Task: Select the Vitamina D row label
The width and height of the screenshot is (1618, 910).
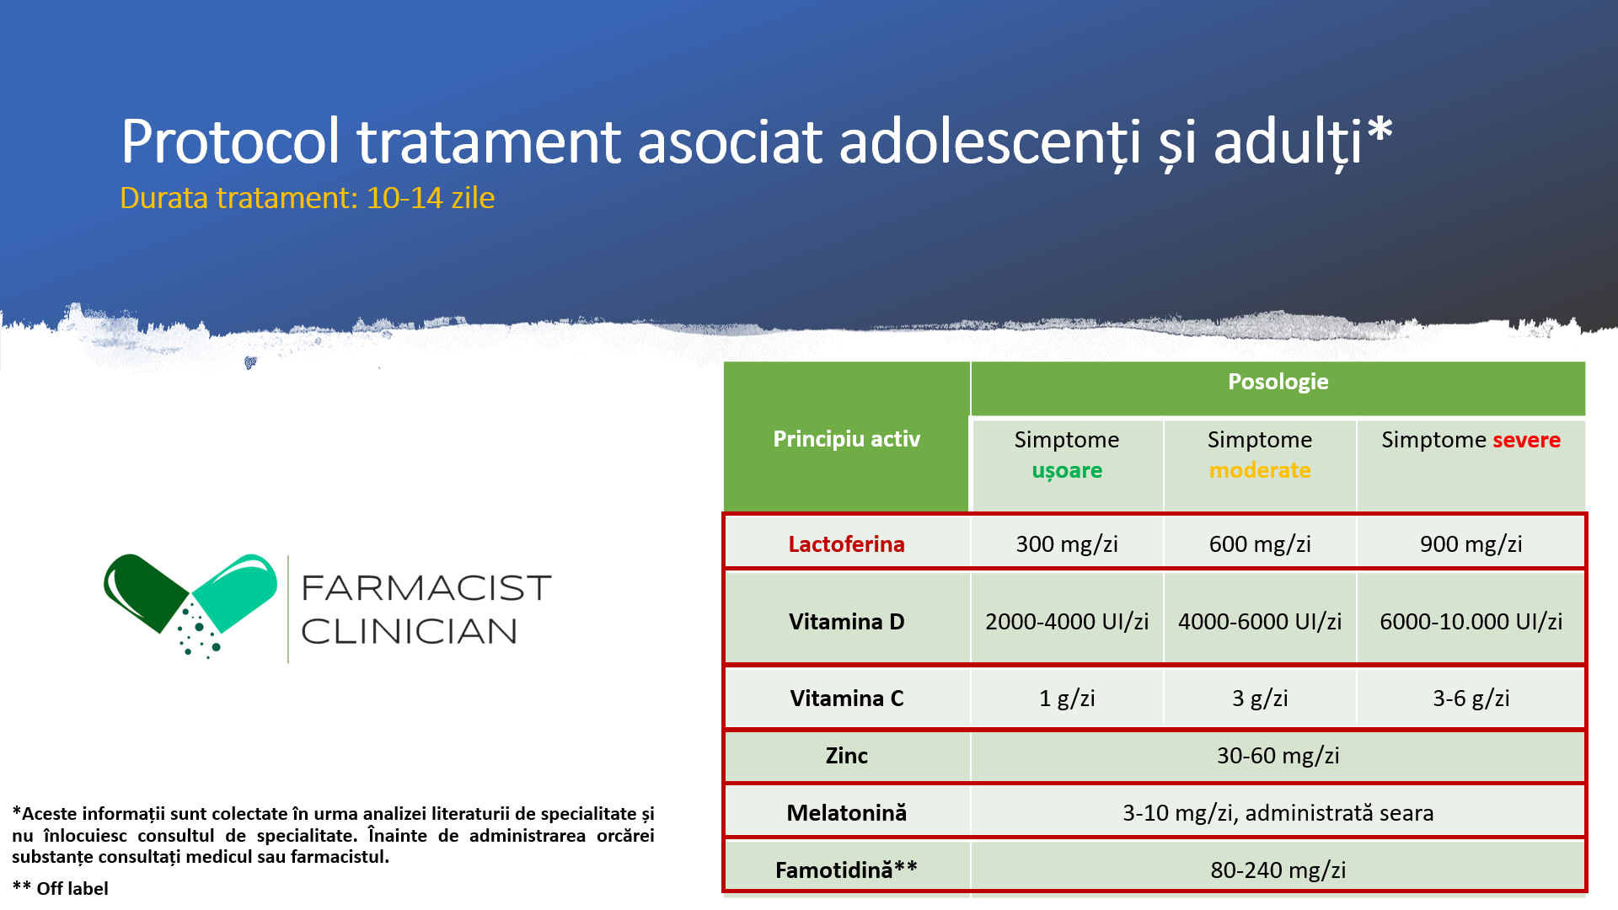Action: coord(846,622)
